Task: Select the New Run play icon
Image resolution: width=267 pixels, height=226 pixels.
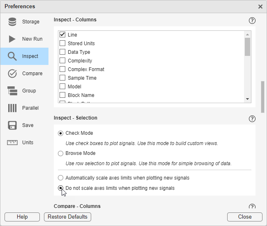Action: (12, 39)
